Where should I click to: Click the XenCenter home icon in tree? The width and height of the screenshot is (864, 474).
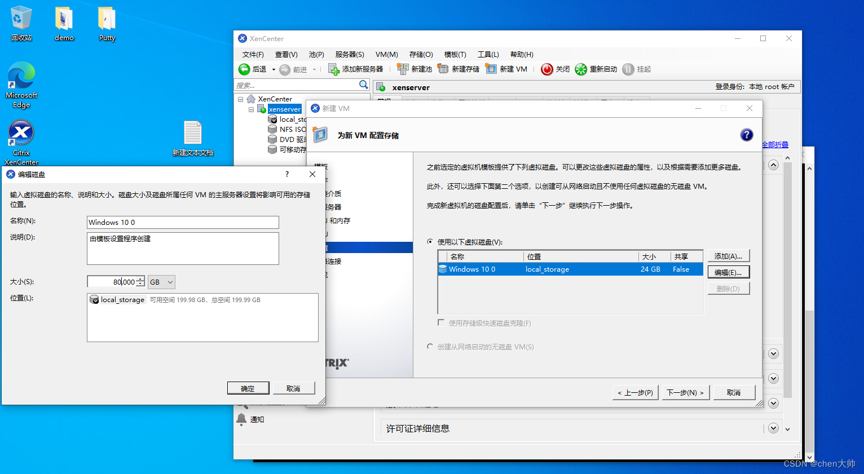pos(251,99)
